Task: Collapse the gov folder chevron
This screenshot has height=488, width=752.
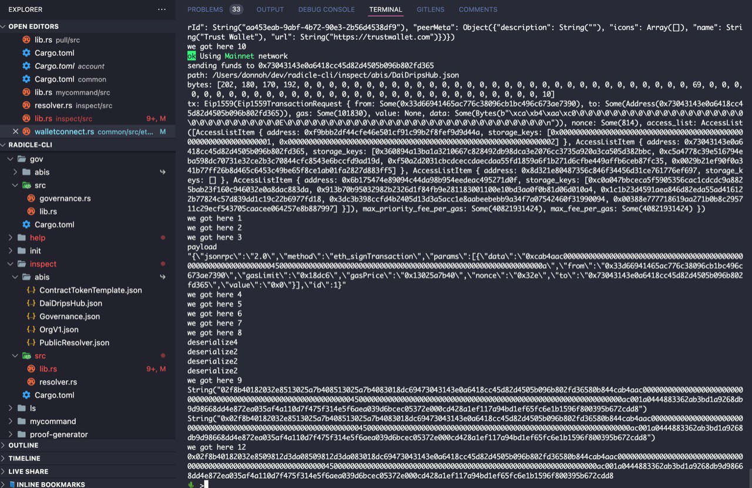Action: tap(10, 159)
